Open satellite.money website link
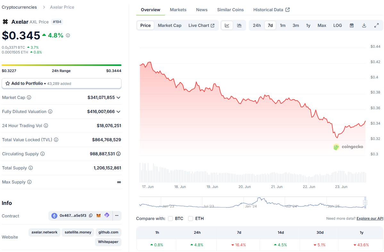The width and height of the screenshot is (384, 252). tap(78, 232)
